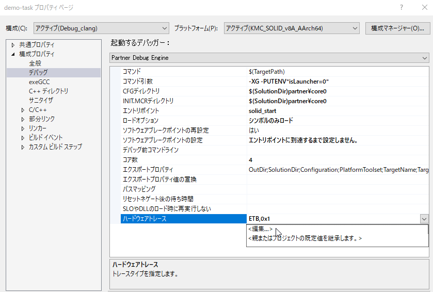Image resolution: width=433 pixels, height=292 pixels.
Task: Open the プラットフォーム platform dropdown
Action: [x=291, y=28]
